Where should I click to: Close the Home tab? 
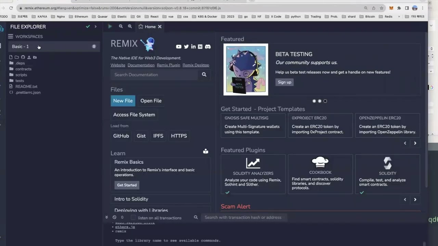tap(160, 27)
